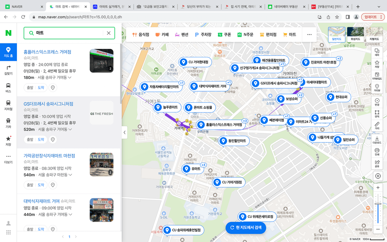Viewport: 387px width, 242px height.
Task: Click the search magnifier icon
Action: (31, 33)
